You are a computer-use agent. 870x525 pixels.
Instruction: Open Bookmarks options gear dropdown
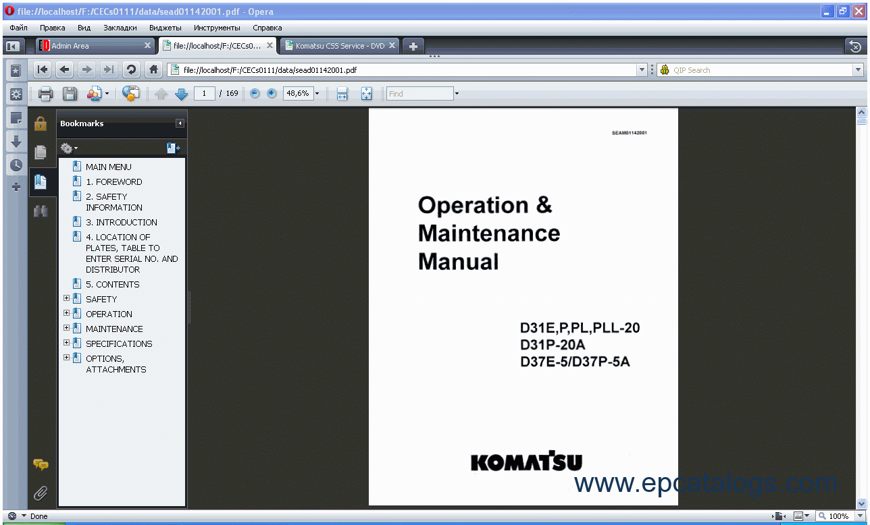(69, 148)
